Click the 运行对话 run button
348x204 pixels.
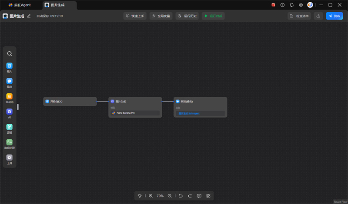click(213, 16)
